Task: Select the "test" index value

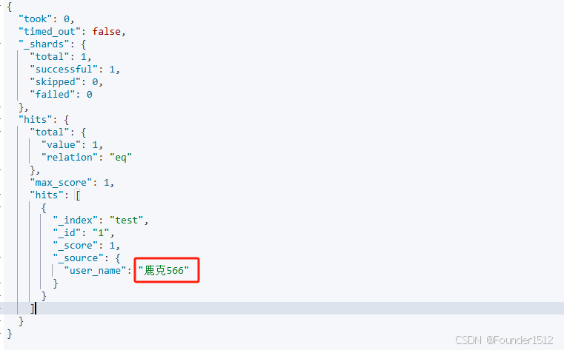Action: point(127,220)
